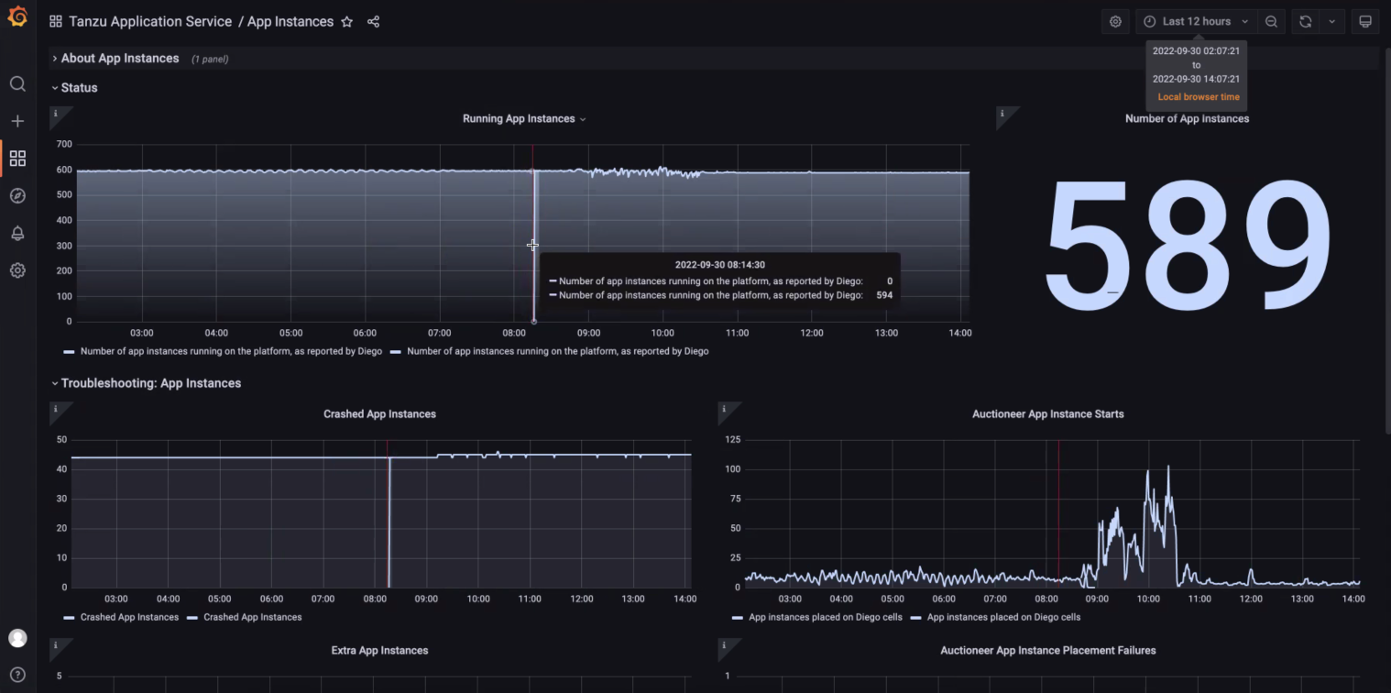Click the zoom out time range icon
This screenshot has width=1391, height=693.
1271,22
